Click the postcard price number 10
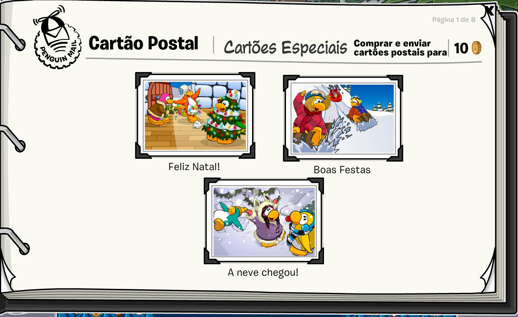Image resolution: width=518 pixels, height=317 pixels. [x=461, y=48]
